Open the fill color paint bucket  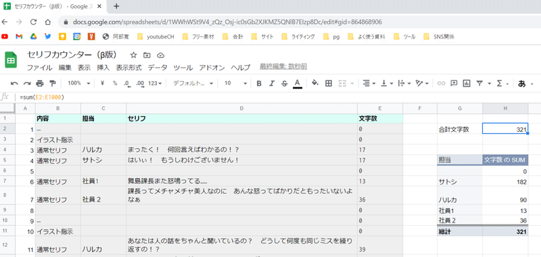click(314, 83)
